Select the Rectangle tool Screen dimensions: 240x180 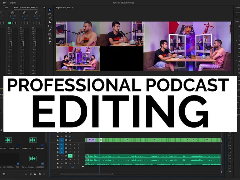(50, 34)
